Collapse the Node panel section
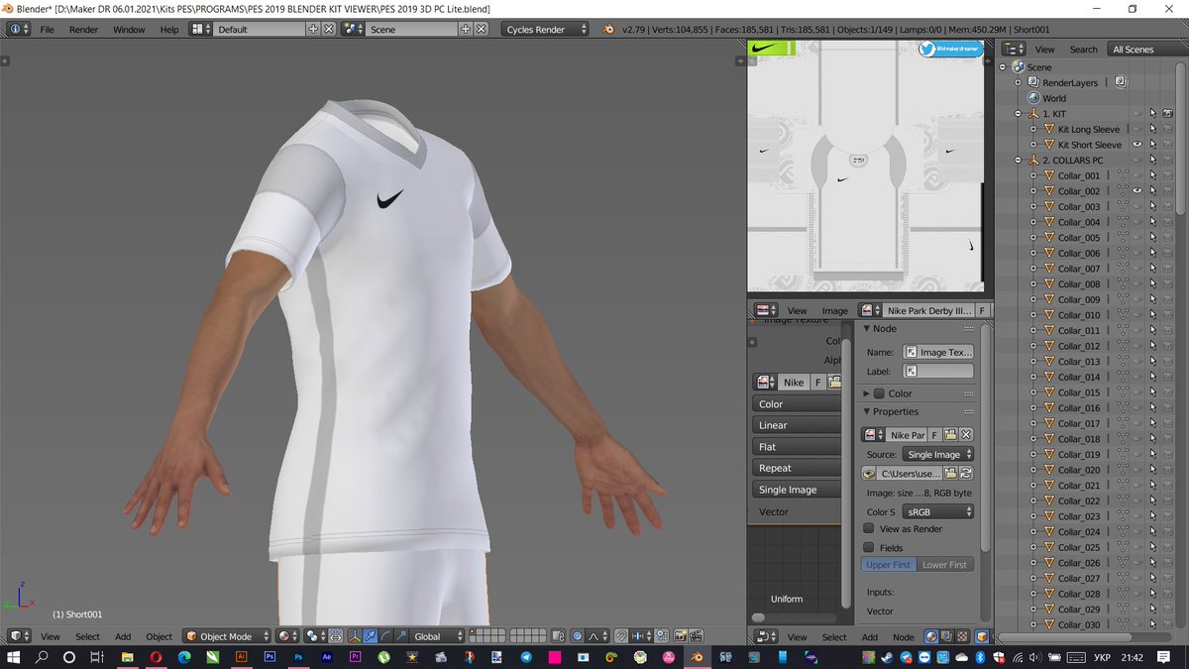Screen dimensions: 1189x669 tap(867, 328)
